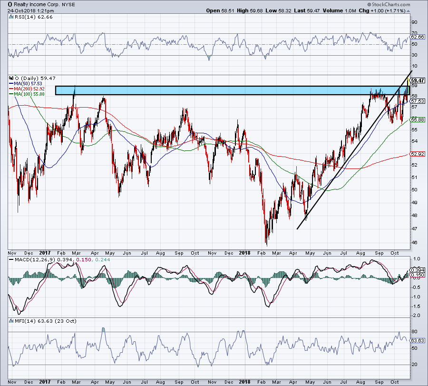Click the last Oct label on bottom axis

point(395,382)
